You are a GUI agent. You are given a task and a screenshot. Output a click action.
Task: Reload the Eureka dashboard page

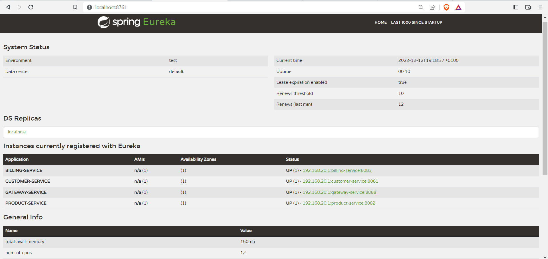pos(31,7)
